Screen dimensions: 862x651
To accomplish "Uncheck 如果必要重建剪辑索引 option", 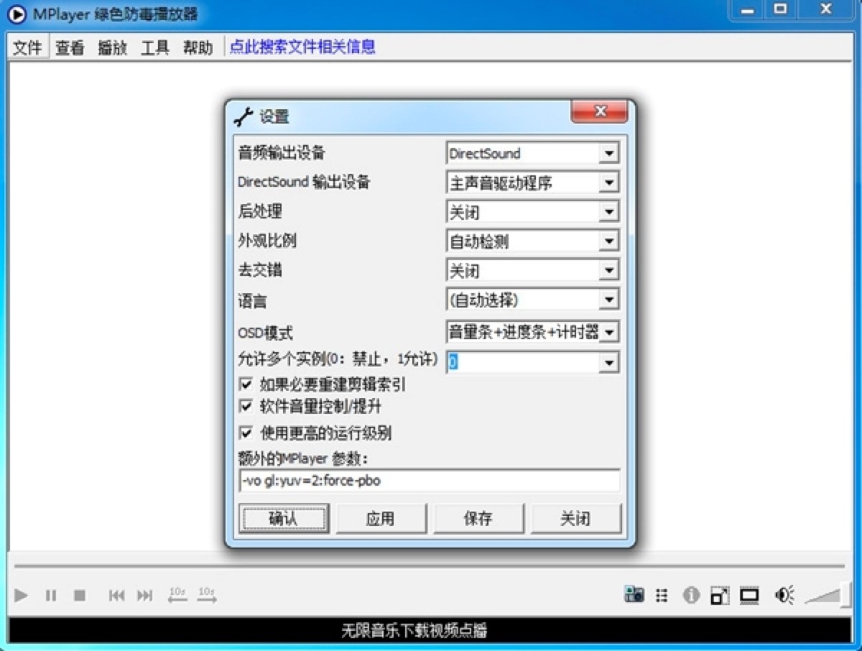I will point(245,384).
